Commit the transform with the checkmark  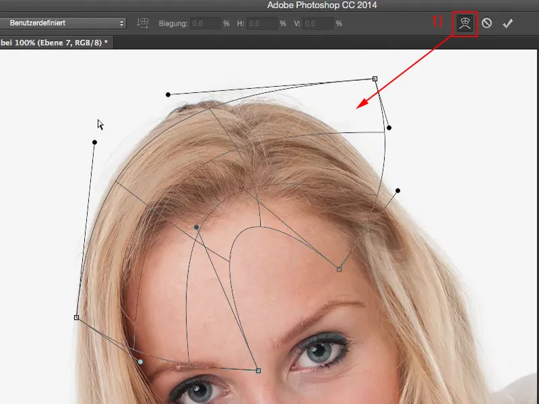coord(508,24)
